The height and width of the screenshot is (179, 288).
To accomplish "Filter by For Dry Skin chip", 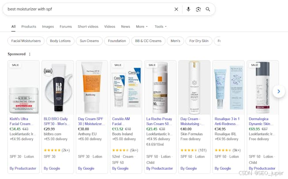I will click(x=199, y=41).
